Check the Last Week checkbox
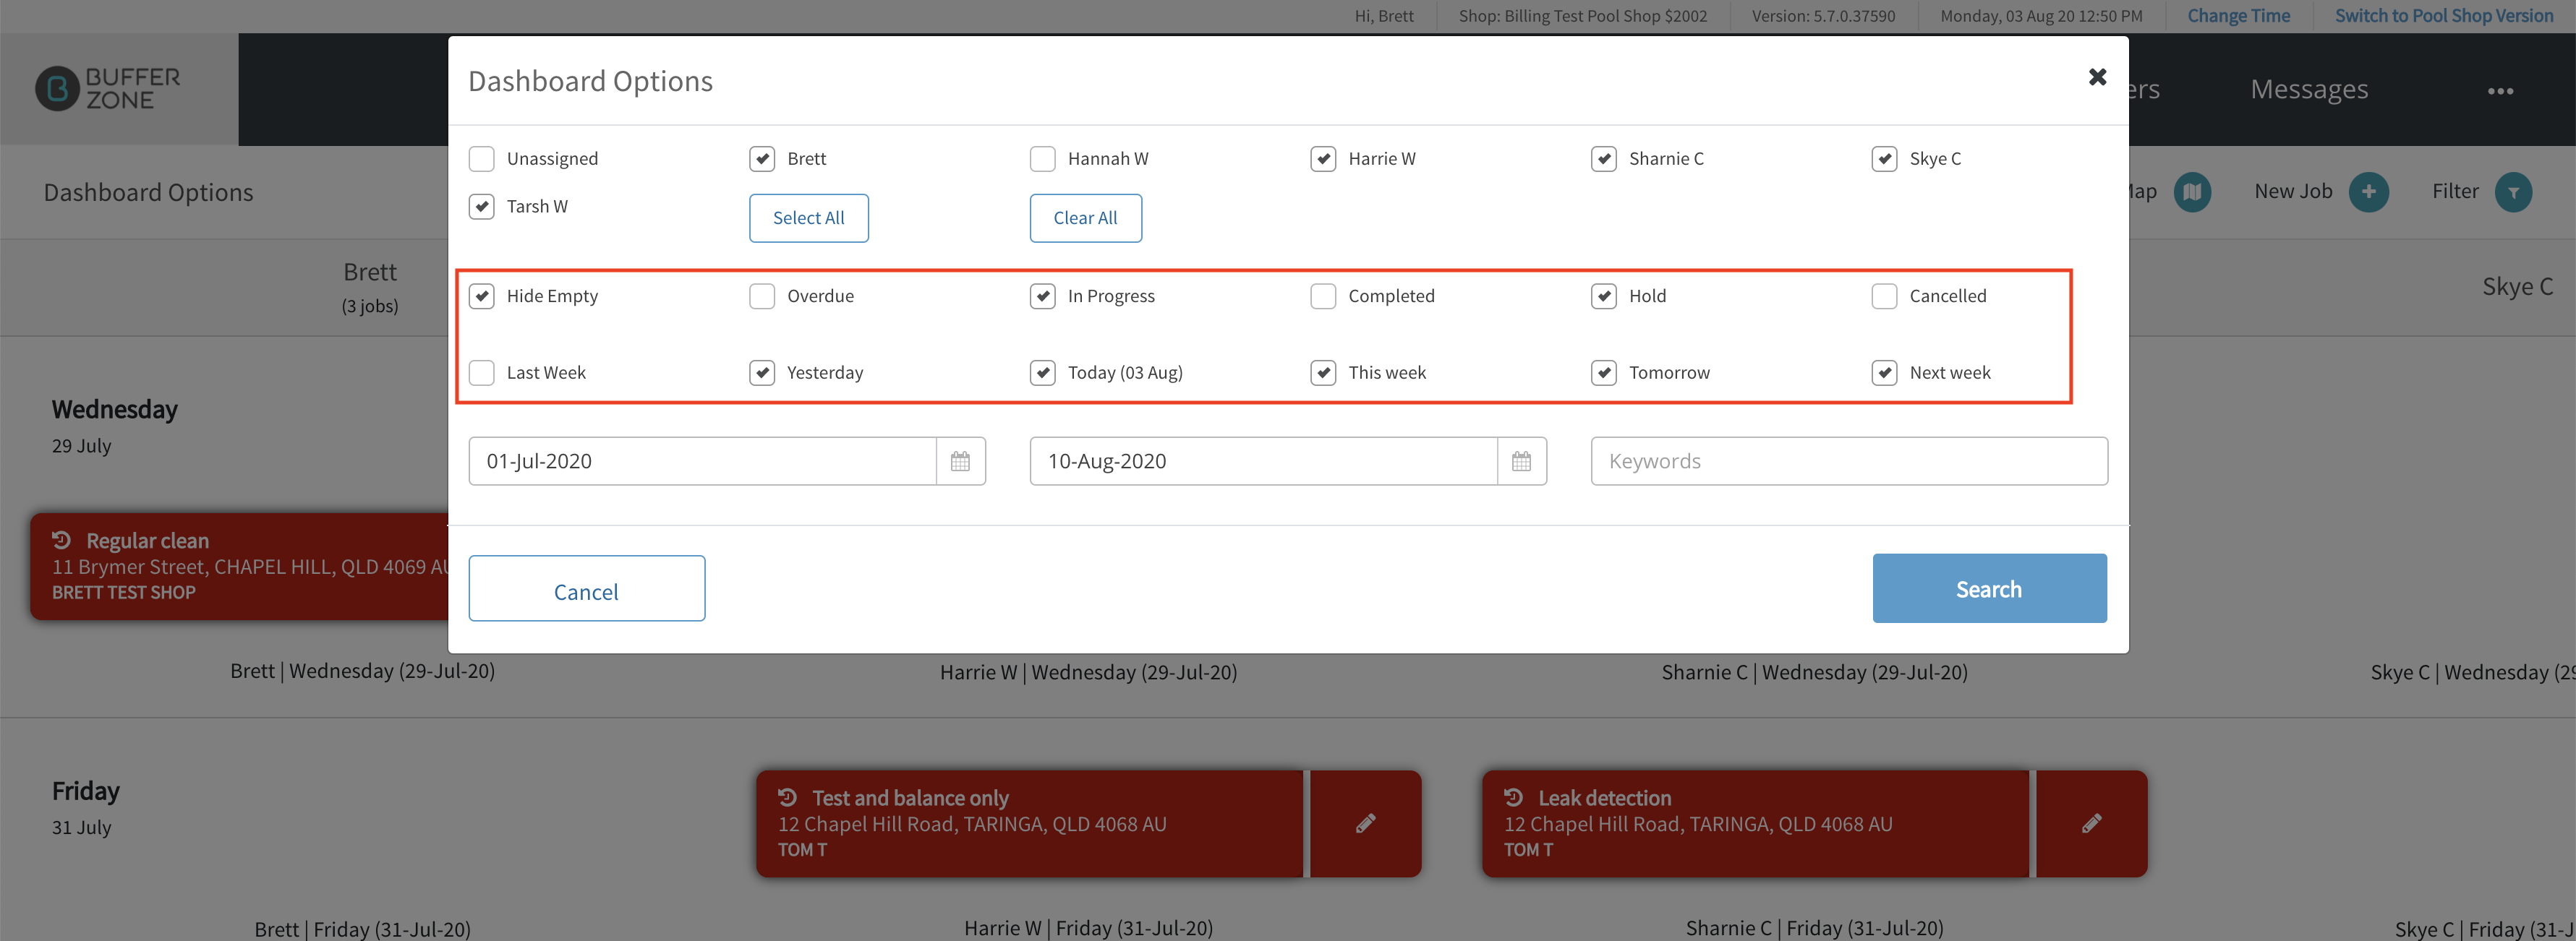The height and width of the screenshot is (941, 2576). click(482, 374)
